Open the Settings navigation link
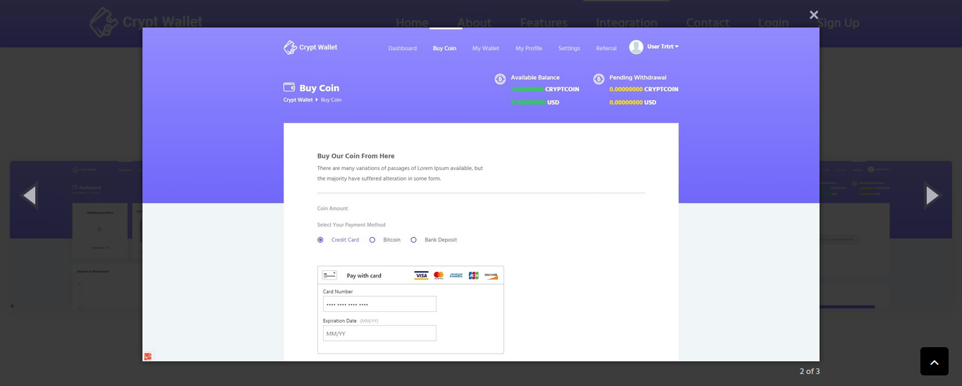Viewport: 962px width, 386px height. tap(568, 49)
